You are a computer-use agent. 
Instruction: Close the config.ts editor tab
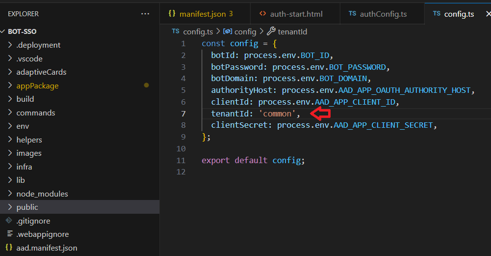[488, 14]
